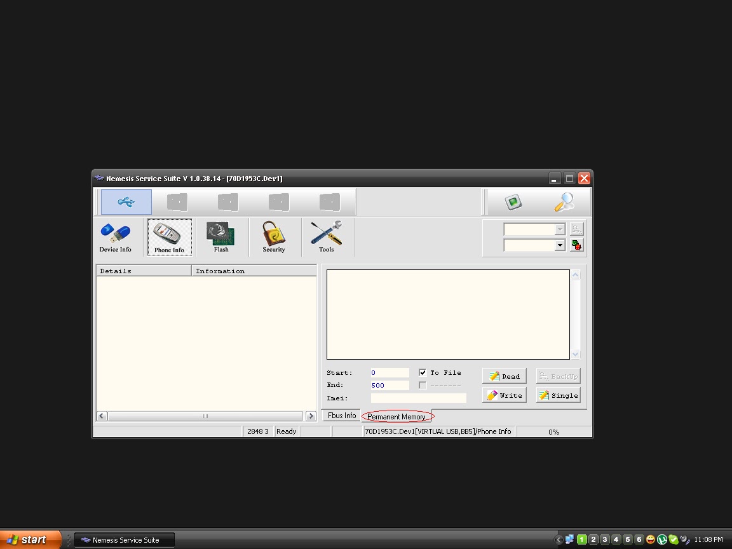732x549 pixels.
Task: Click the "Start:" label
Action: pos(339,372)
